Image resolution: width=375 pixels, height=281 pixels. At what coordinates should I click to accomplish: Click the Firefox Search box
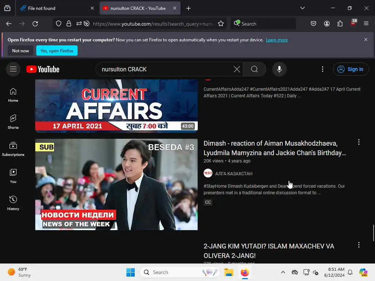click(x=263, y=24)
